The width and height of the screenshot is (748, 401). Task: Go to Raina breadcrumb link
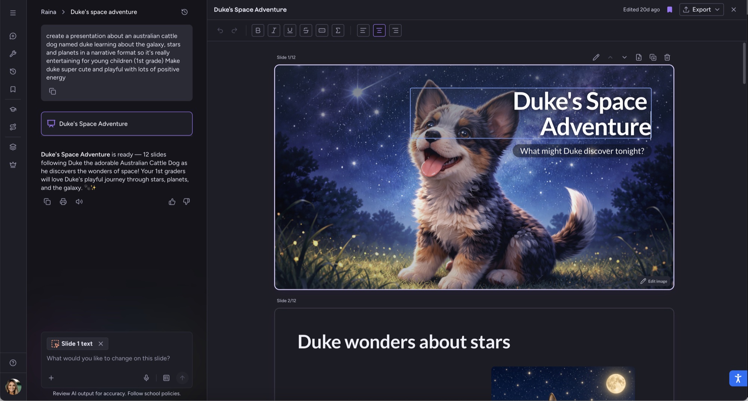[x=49, y=12]
